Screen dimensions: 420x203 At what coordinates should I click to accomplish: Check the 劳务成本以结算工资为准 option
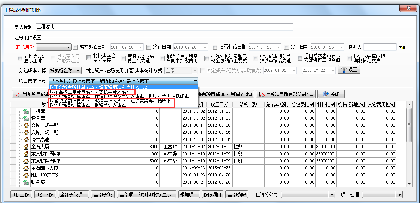point(122,58)
